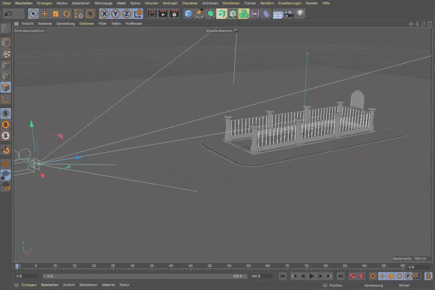This screenshot has height=290, width=435.
Task: Enable snapping magnet icon
Action: pos(6,150)
